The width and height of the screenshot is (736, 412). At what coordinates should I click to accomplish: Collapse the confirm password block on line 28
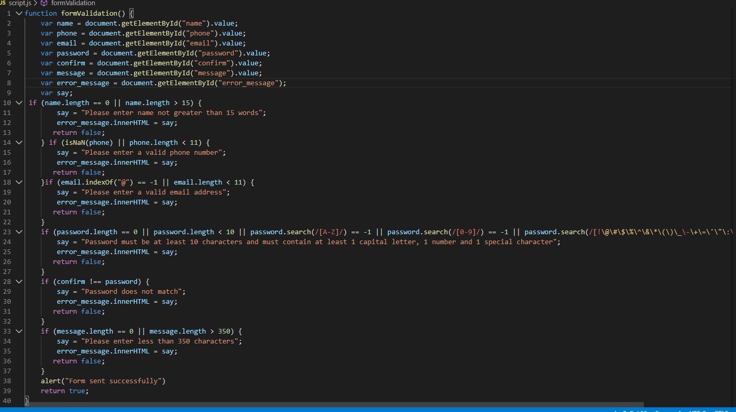(19, 281)
